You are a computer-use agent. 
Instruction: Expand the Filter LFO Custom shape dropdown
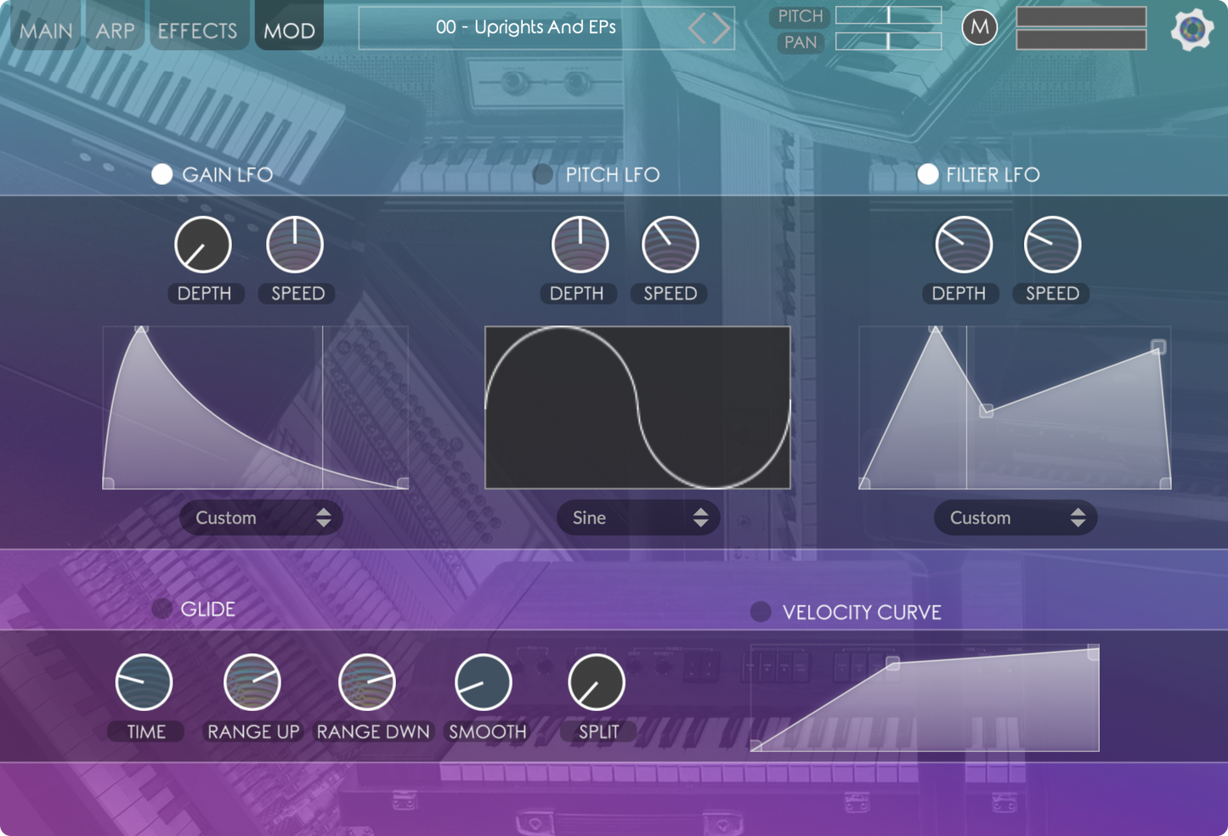[x=1016, y=517]
